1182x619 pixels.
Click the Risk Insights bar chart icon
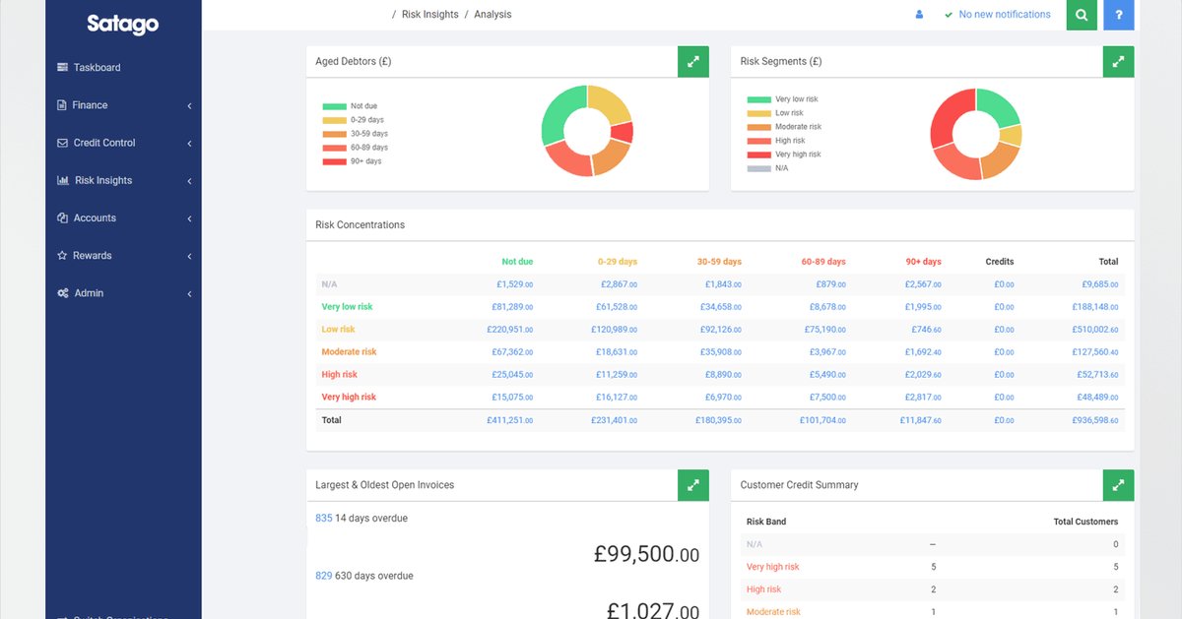tap(61, 180)
